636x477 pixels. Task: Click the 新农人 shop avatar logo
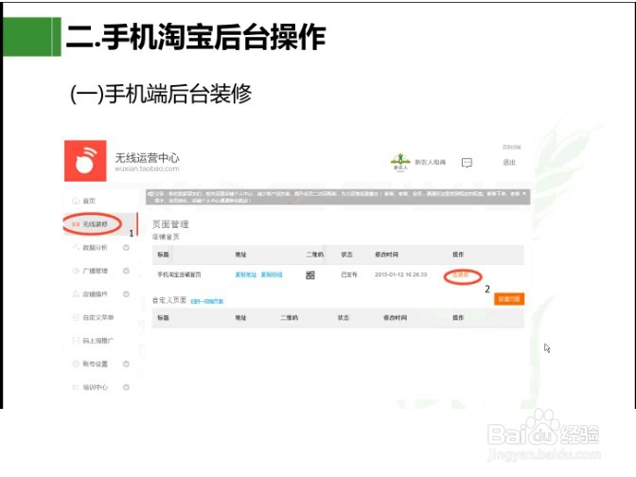[400, 163]
